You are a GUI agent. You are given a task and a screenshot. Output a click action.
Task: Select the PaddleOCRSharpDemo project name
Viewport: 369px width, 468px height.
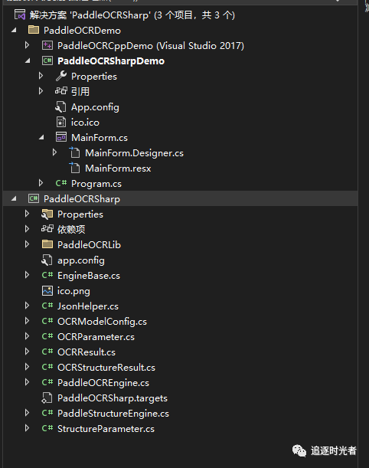pos(111,61)
